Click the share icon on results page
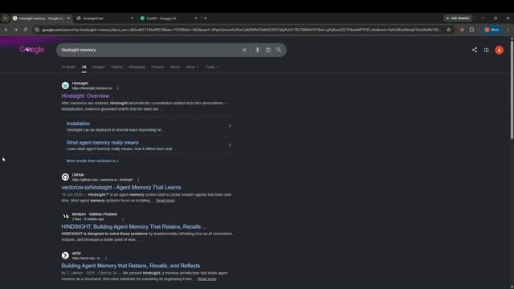 pyautogui.click(x=475, y=50)
